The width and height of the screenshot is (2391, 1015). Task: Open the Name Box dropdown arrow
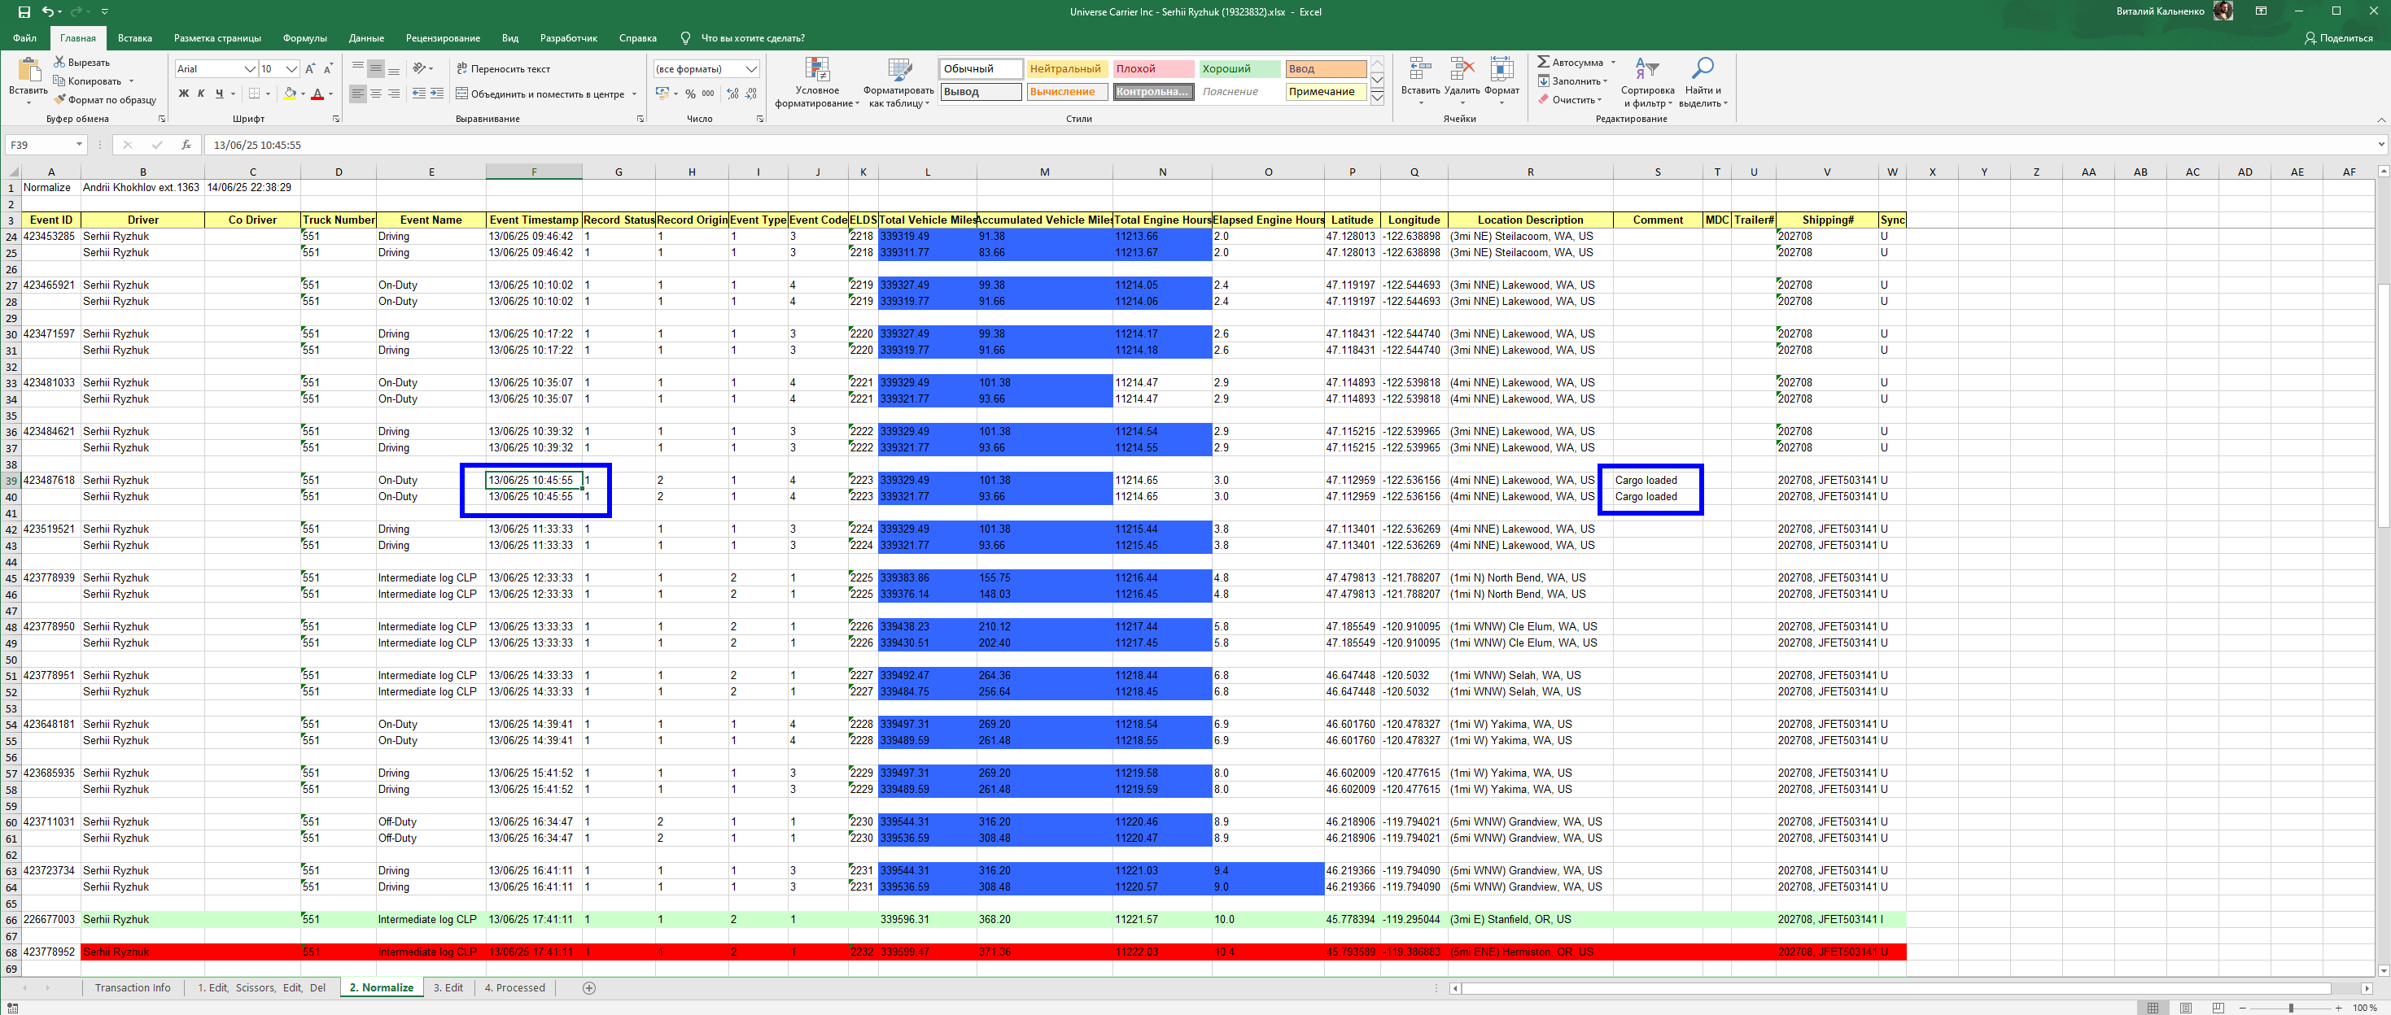(79, 145)
